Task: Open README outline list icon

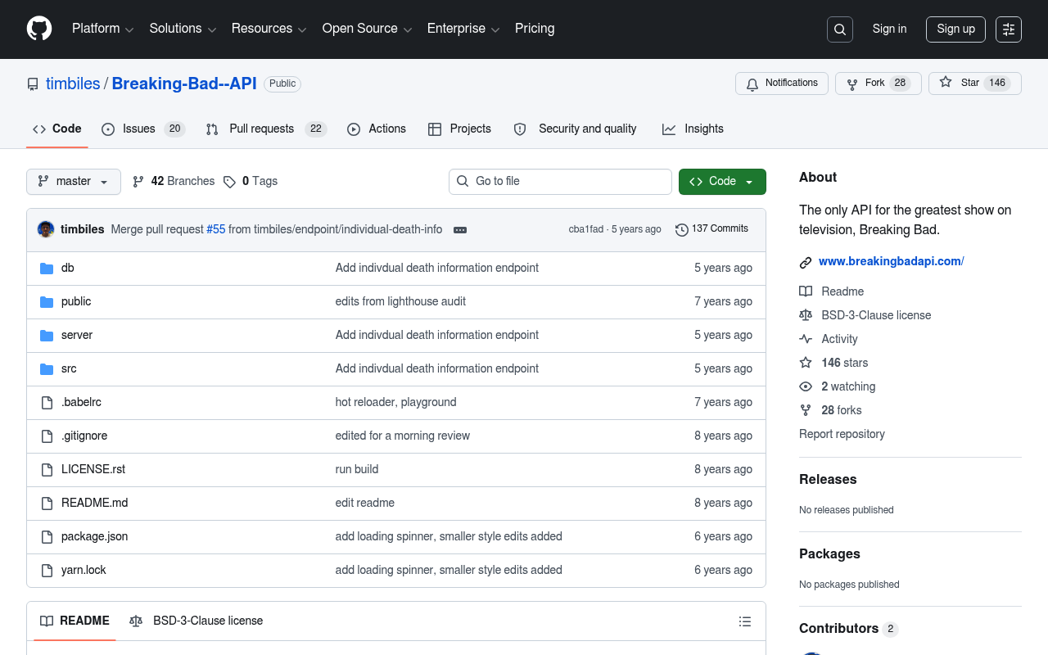Action: pos(745,621)
